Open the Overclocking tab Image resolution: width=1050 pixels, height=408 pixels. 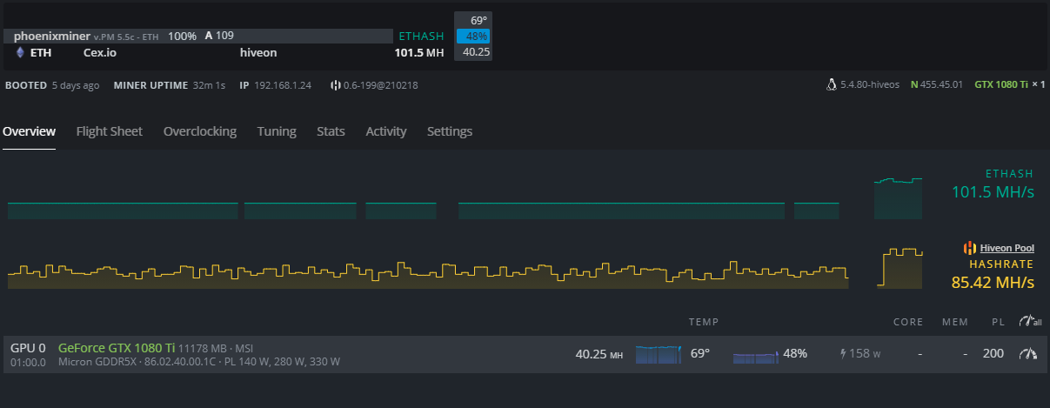coord(200,131)
